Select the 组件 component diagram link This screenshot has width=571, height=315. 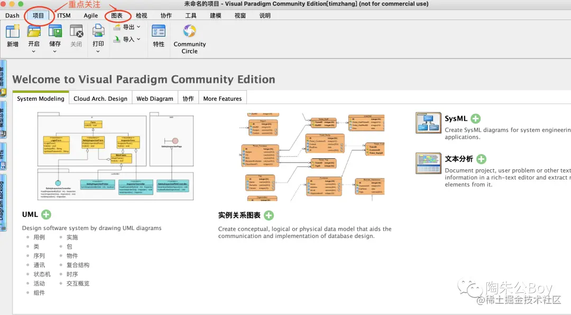tap(39, 293)
